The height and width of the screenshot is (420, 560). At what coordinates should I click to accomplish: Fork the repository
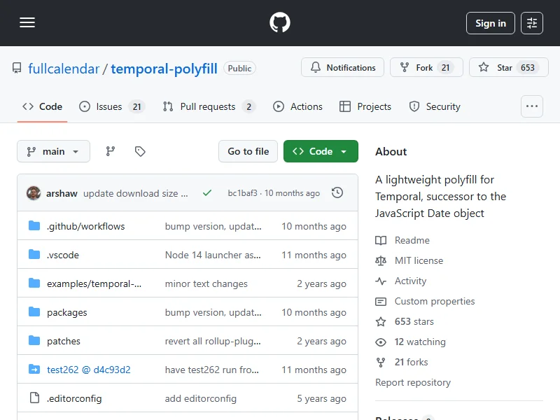click(x=425, y=68)
